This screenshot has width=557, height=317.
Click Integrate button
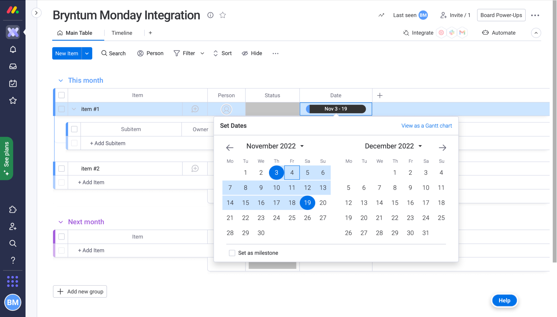pos(418,33)
